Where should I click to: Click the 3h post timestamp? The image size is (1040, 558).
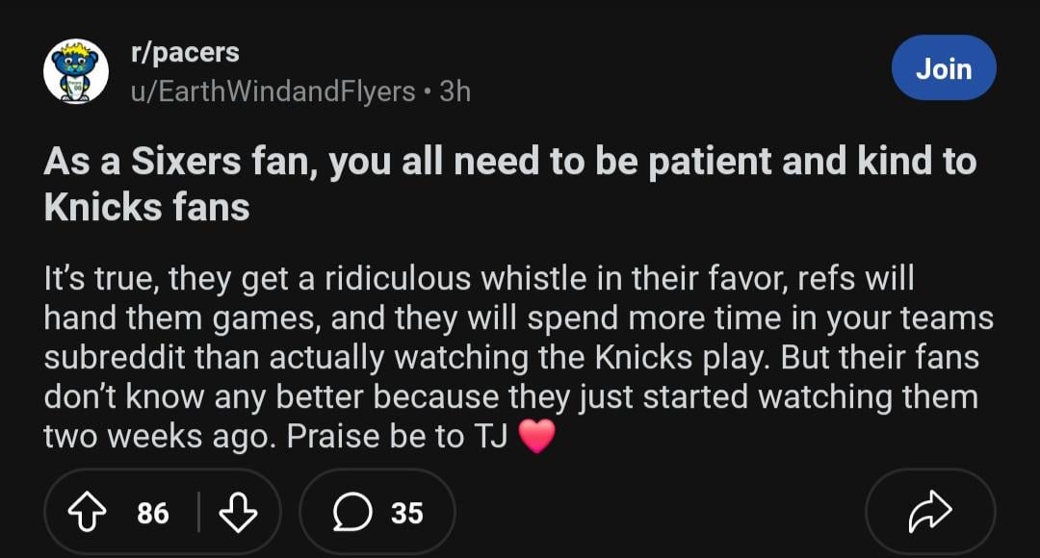(x=455, y=91)
